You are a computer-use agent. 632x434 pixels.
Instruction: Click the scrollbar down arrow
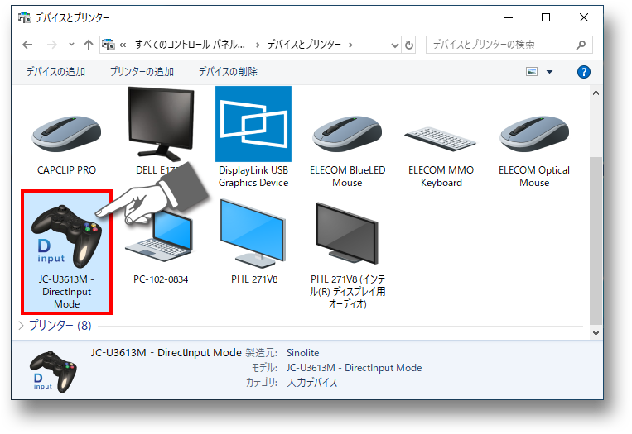(x=596, y=332)
